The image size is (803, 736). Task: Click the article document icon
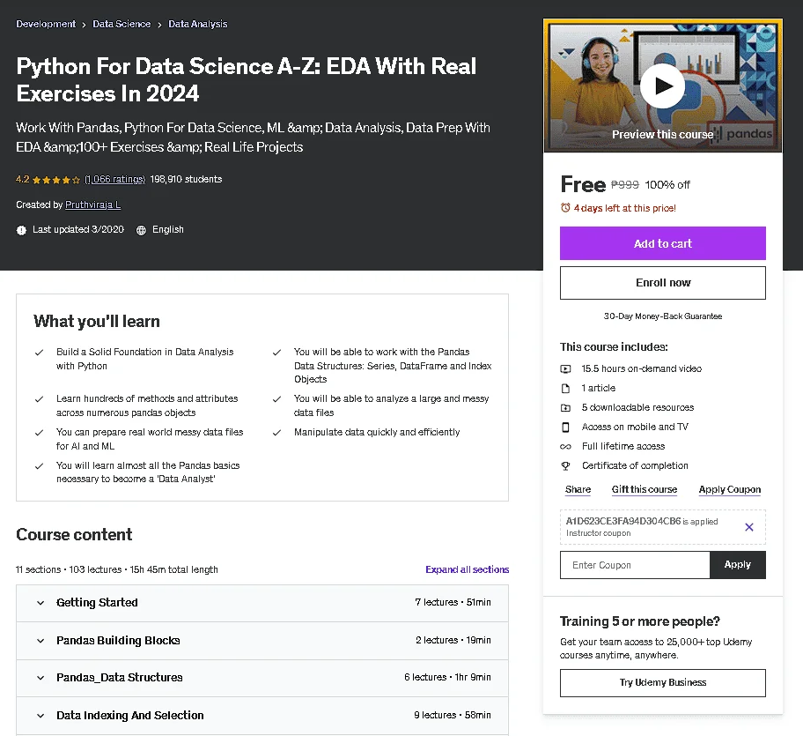[x=565, y=388]
